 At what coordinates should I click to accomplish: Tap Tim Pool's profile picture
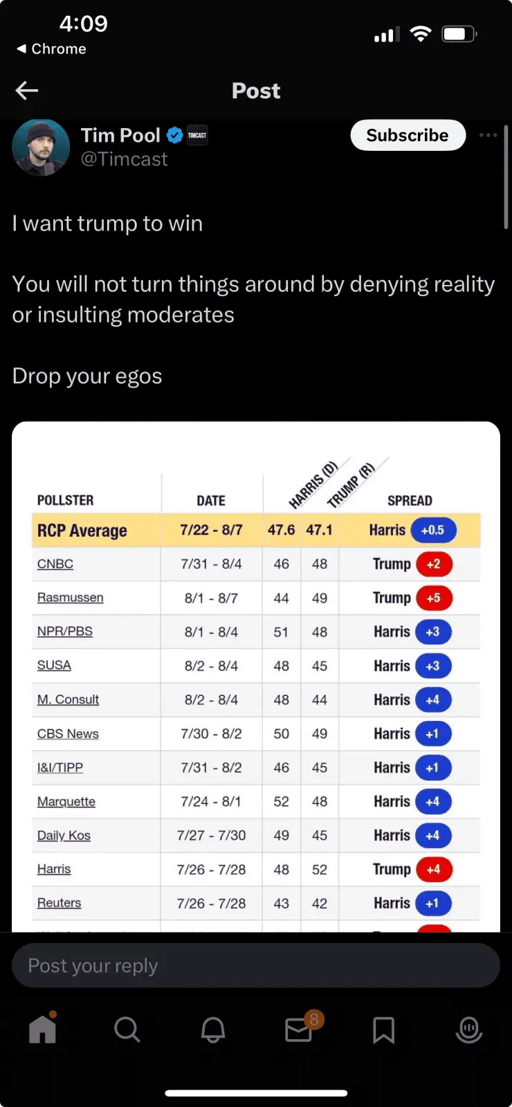coord(42,147)
